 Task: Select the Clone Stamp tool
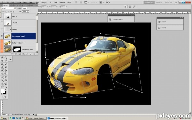pyautogui.click(x=2, y=67)
